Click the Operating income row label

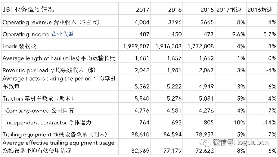[38, 34]
